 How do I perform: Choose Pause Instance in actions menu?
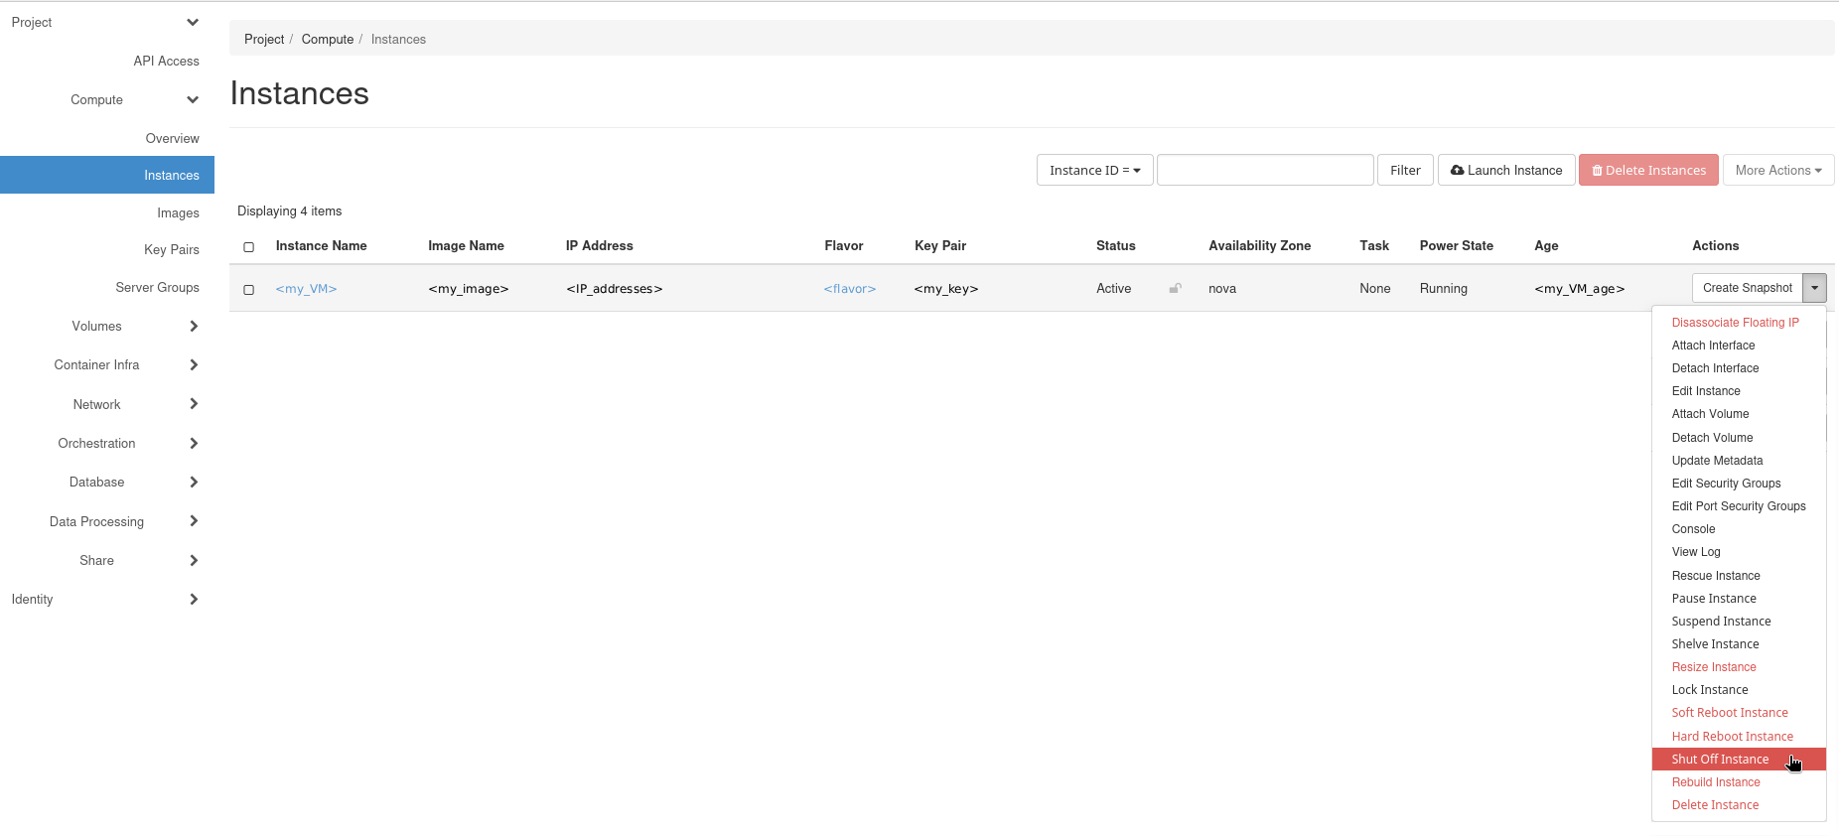1714,599
